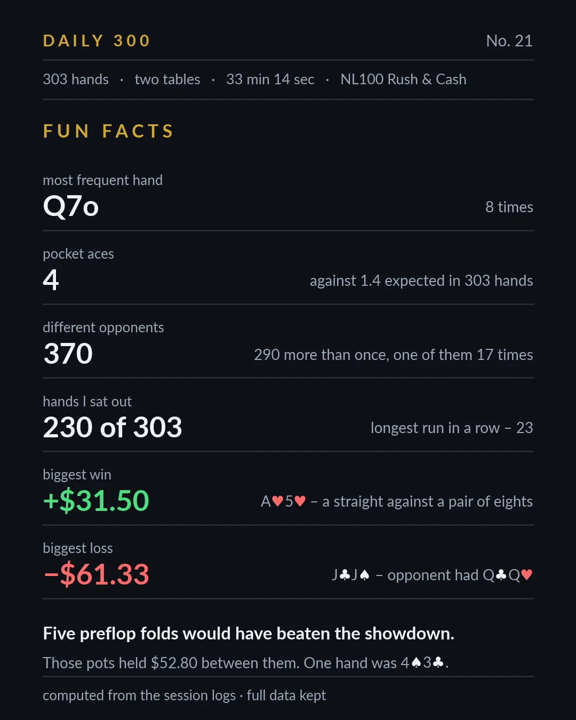Click the 370 different opponents figure
The image size is (576, 720).
point(68,354)
